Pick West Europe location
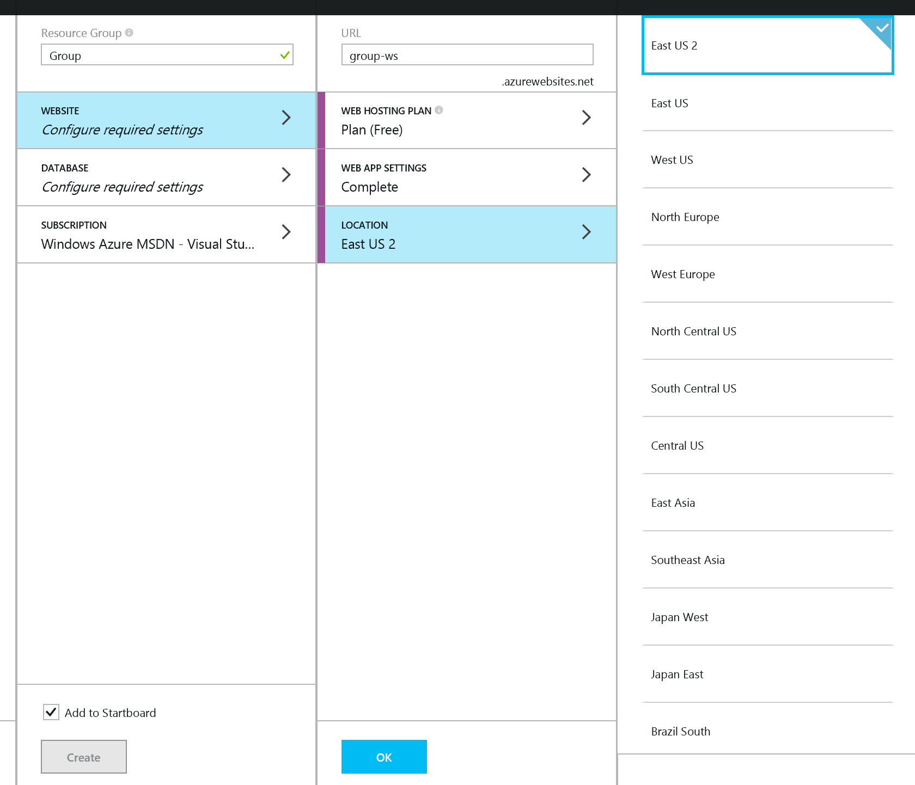This screenshot has width=915, height=785. click(768, 274)
